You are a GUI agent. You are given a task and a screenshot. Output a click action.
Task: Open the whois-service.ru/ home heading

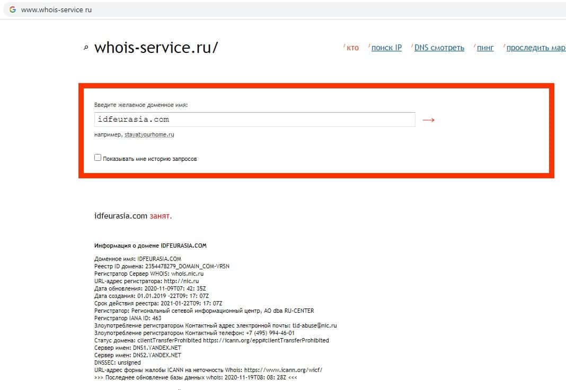point(156,48)
